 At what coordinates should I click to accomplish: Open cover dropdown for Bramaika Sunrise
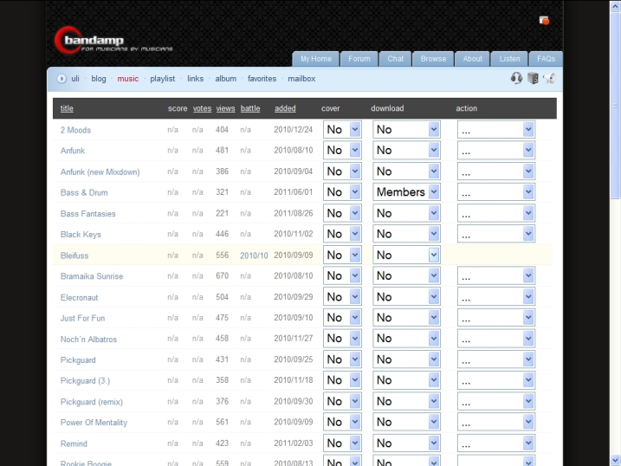tap(342, 275)
